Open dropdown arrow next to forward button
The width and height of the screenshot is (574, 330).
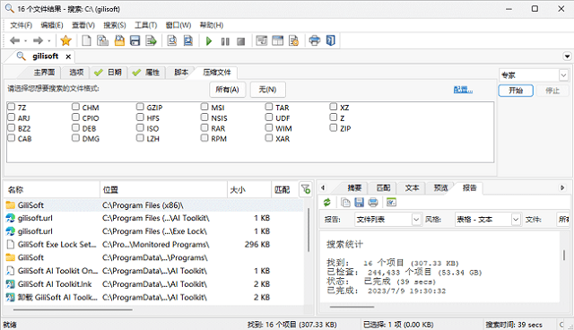click(49, 41)
